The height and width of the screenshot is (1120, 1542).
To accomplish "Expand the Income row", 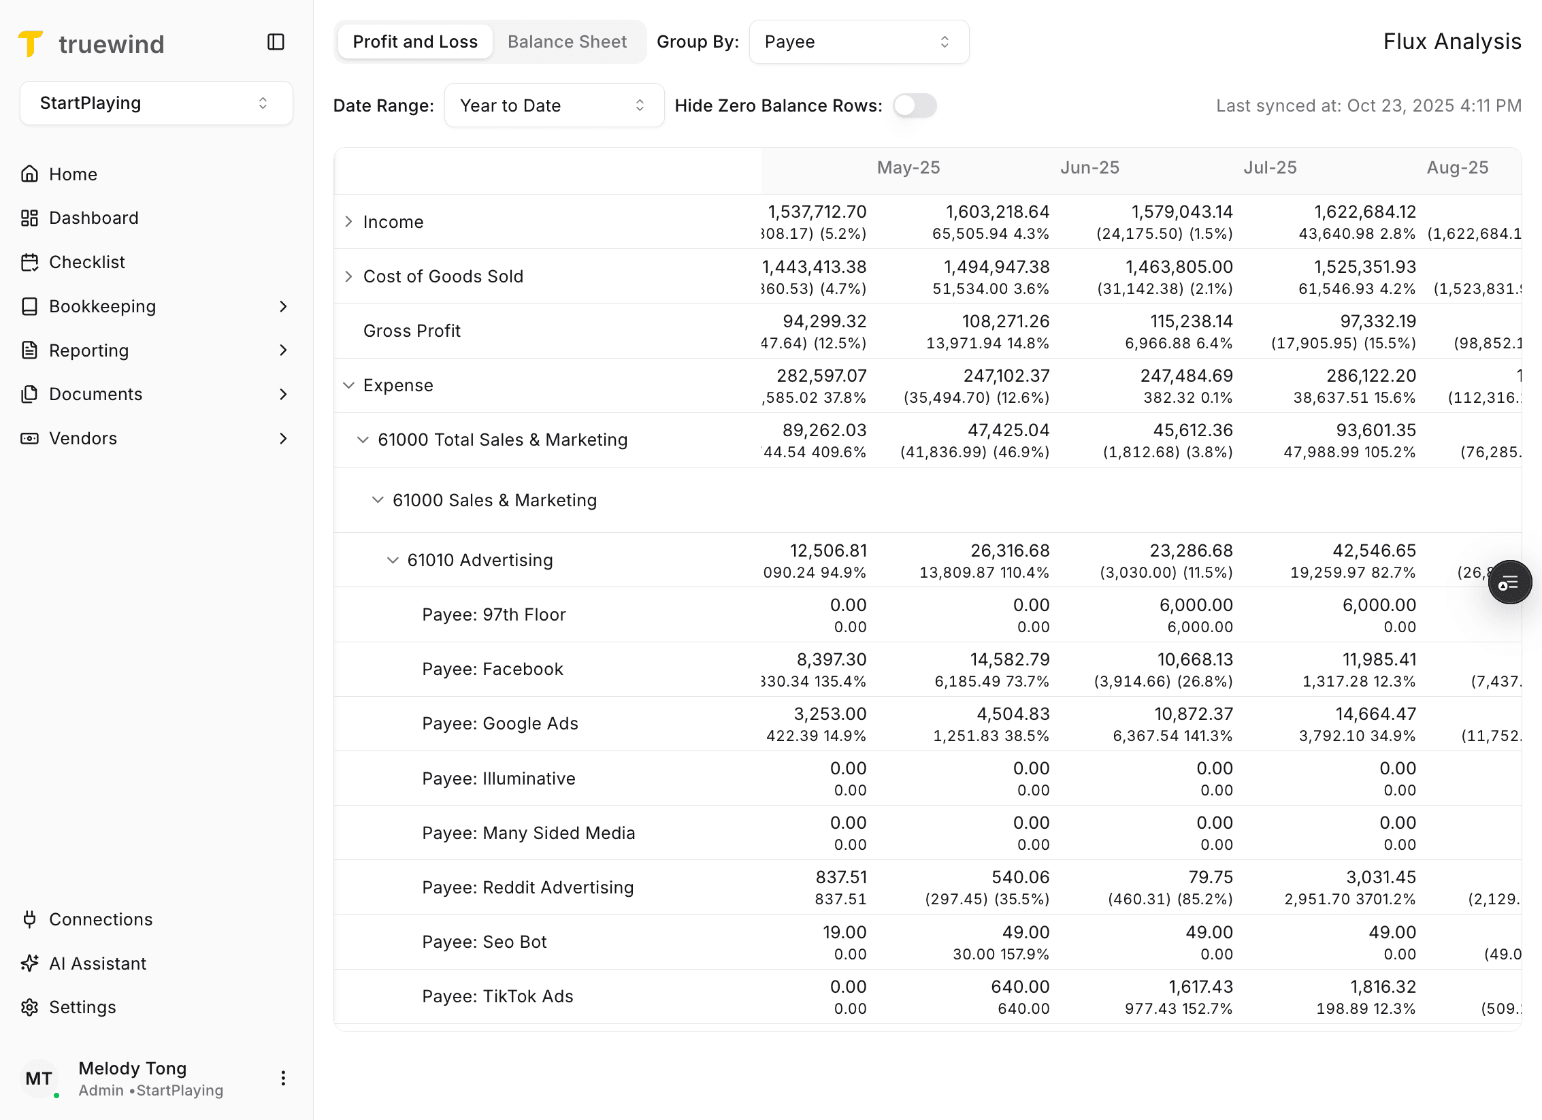I will tap(349, 221).
